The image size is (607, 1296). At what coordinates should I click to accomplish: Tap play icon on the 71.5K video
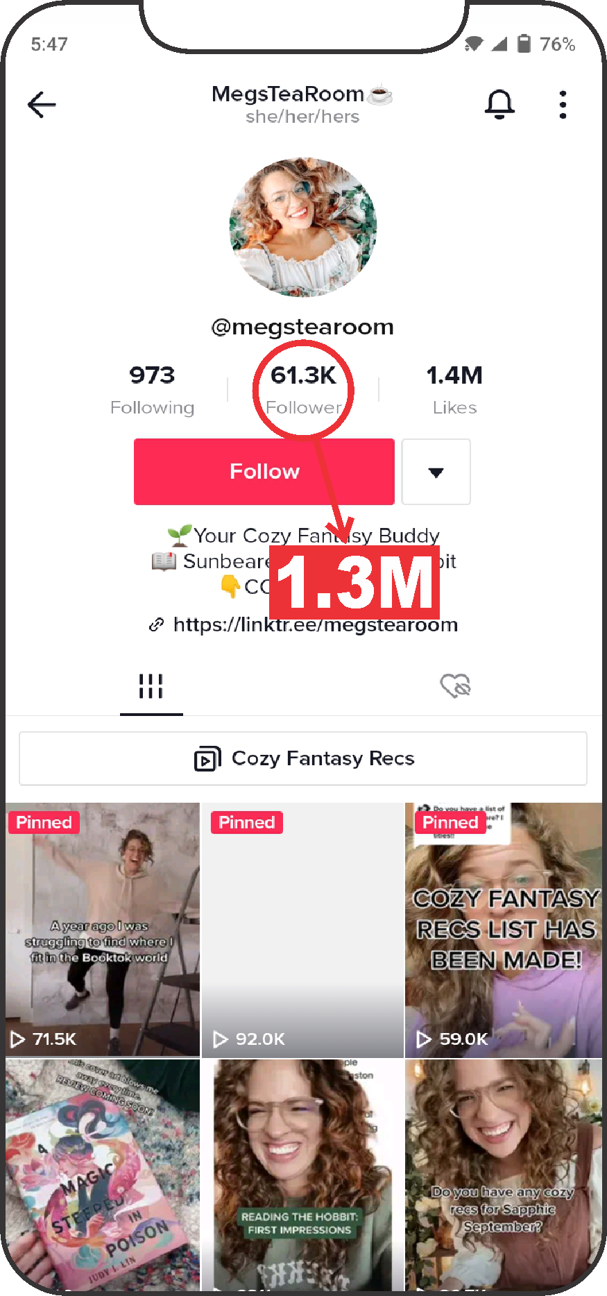[x=18, y=1039]
